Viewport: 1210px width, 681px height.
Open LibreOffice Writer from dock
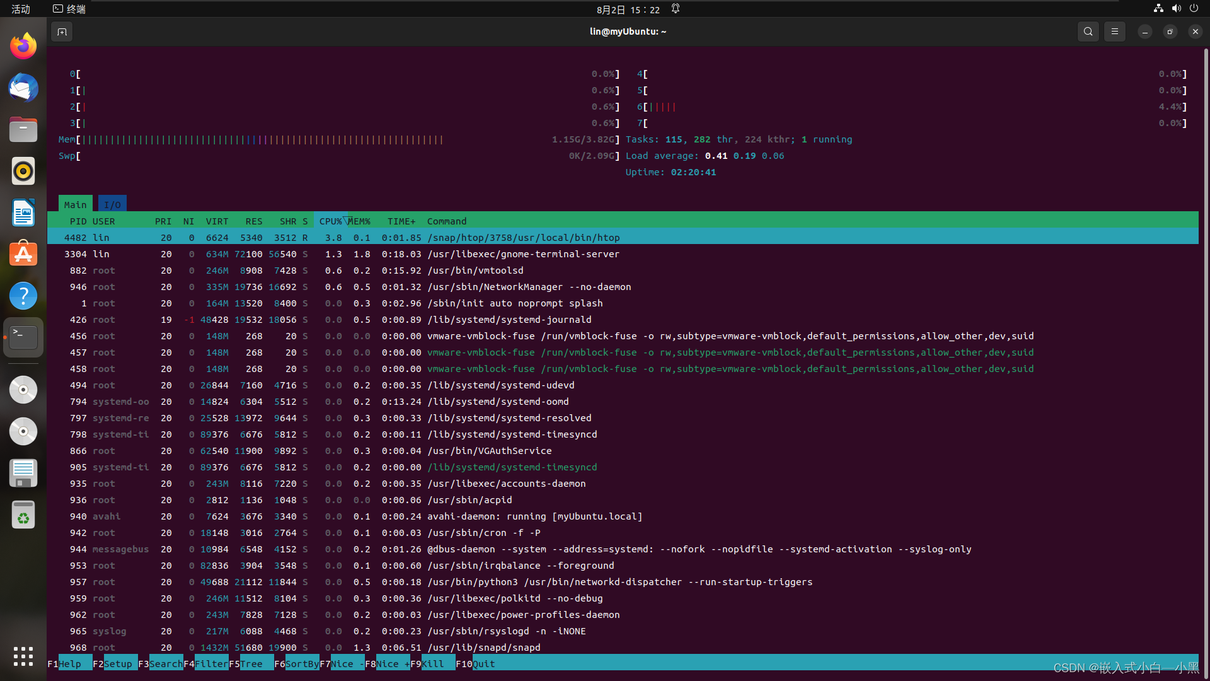click(x=23, y=212)
